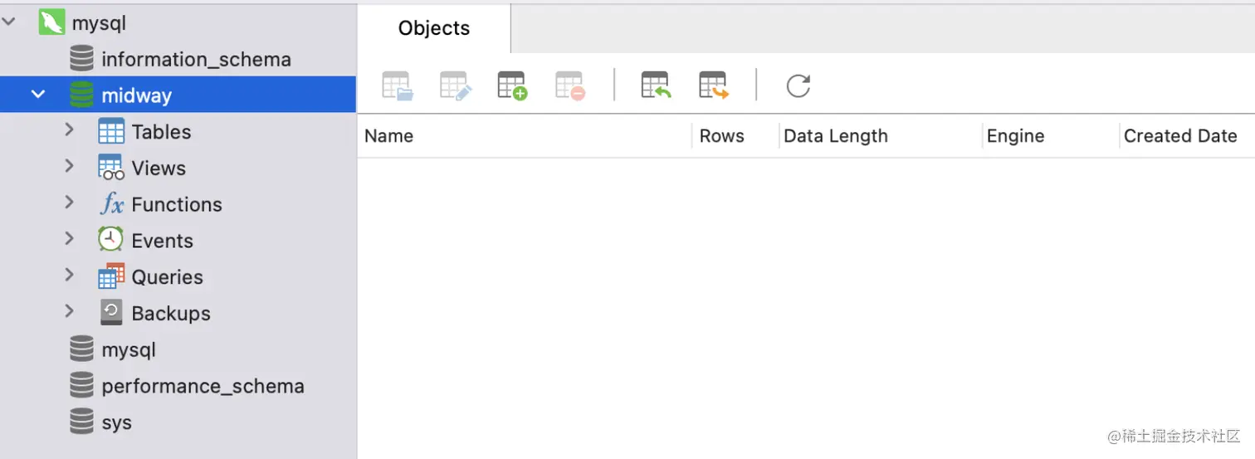Refresh the objects list
Viewport: 1255px width, 459px height.
click(798, 85)
